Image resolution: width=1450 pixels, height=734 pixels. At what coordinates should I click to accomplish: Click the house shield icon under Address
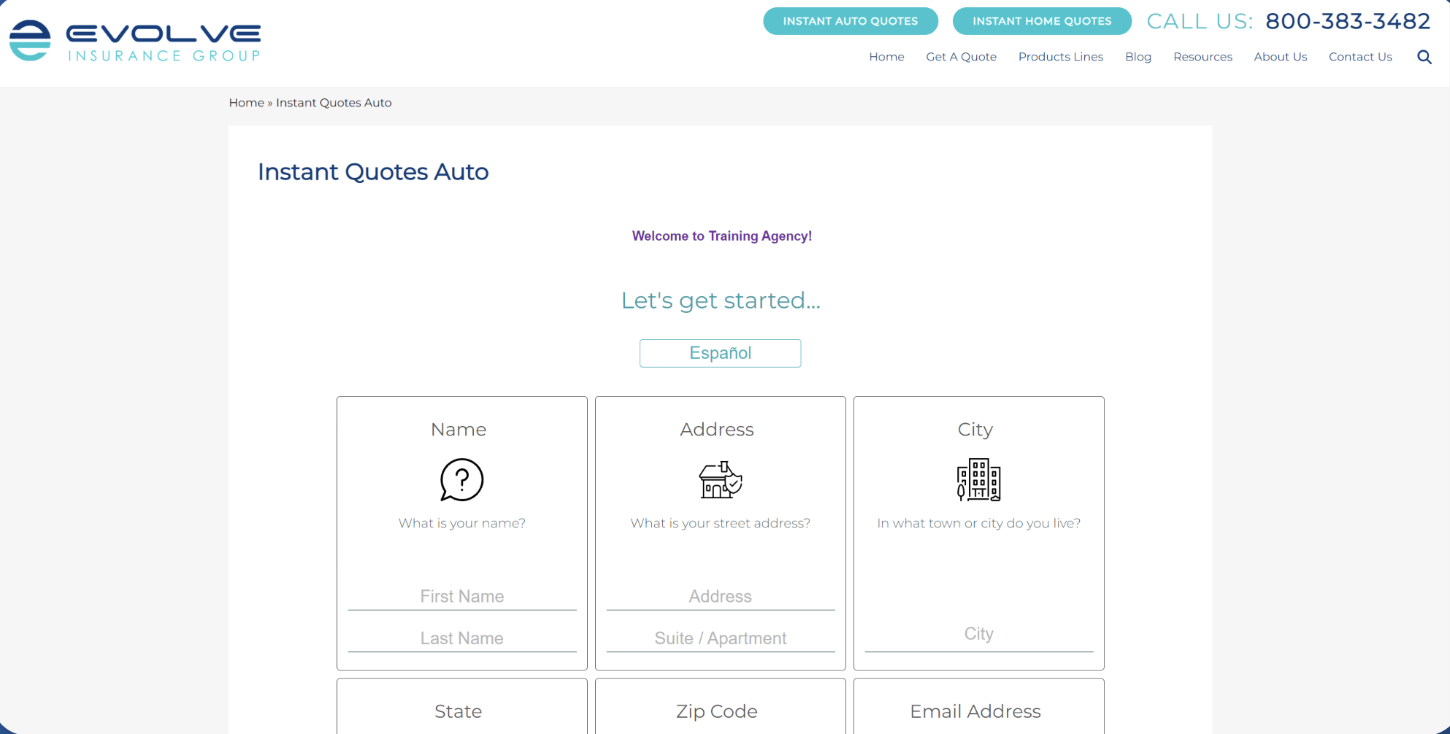click(720, 479)
